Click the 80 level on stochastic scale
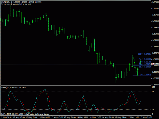159x119 pixels. pos(153,92)
